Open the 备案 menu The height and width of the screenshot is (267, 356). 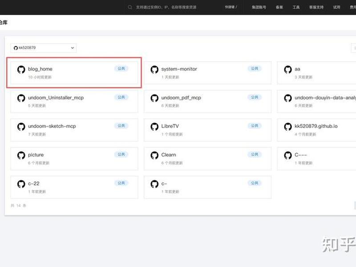click(x=279, y=7)
